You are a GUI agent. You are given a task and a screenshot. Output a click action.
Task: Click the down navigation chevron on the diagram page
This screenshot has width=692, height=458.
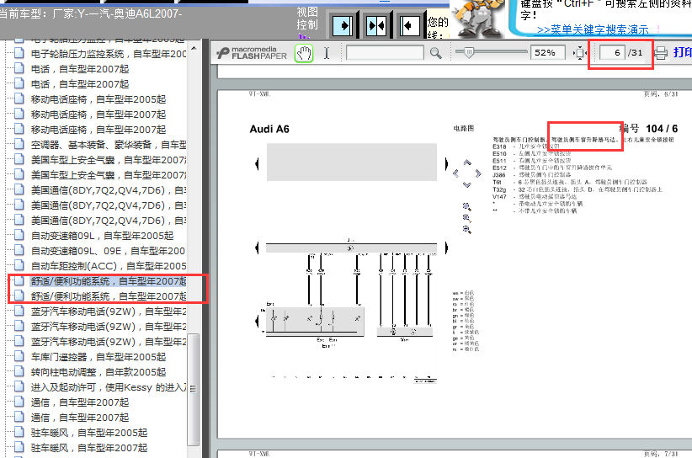point(467,185)
